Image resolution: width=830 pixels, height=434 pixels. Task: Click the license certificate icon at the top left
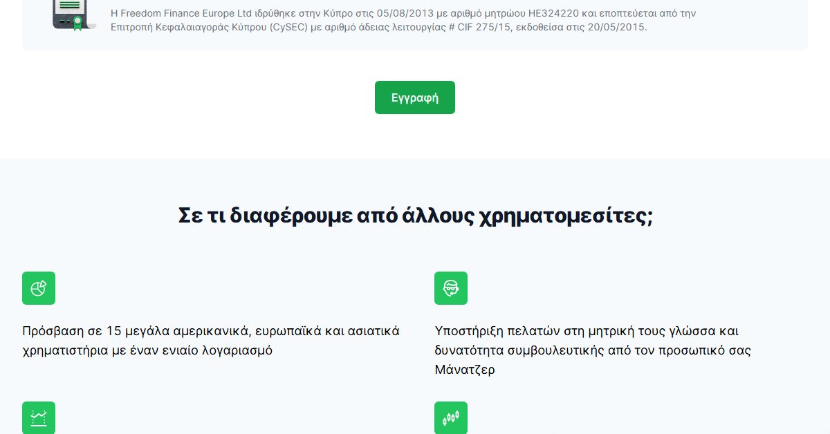(73, 16)
